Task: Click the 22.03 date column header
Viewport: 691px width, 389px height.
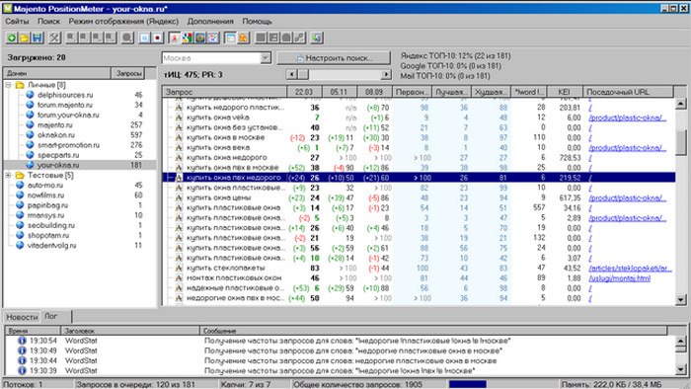Action: pos(304,92)
